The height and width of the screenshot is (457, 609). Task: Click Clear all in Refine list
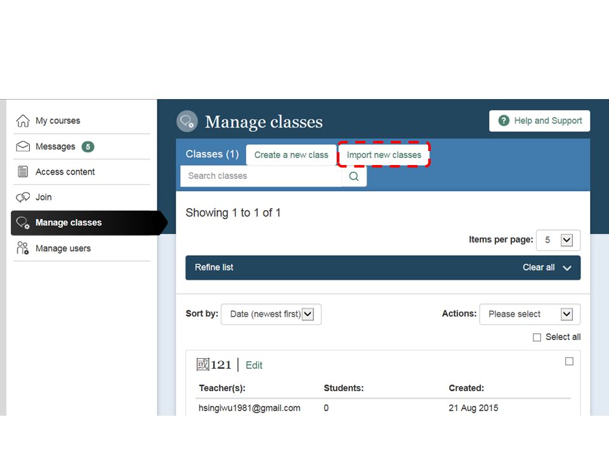click(x=539, y=267)
